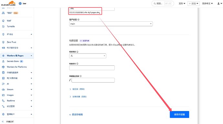Viewport: 223px width, 124px height.
Task: Click info icon beside framework preset label
Action: [x=77, y=52]
